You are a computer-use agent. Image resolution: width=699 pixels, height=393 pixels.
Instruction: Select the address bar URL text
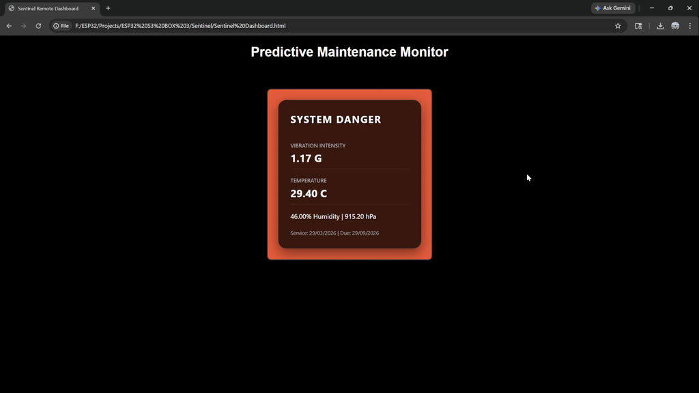click(x=180, y=26)
